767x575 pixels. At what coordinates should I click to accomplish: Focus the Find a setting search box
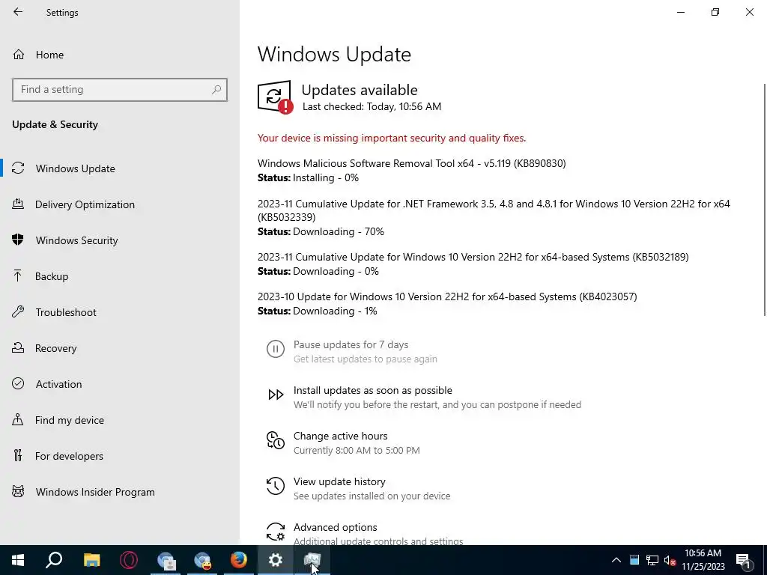click(119, 90)
